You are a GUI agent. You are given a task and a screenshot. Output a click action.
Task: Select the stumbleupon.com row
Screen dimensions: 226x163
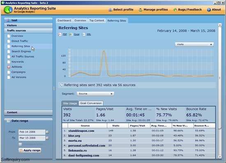tap(138, 131)
